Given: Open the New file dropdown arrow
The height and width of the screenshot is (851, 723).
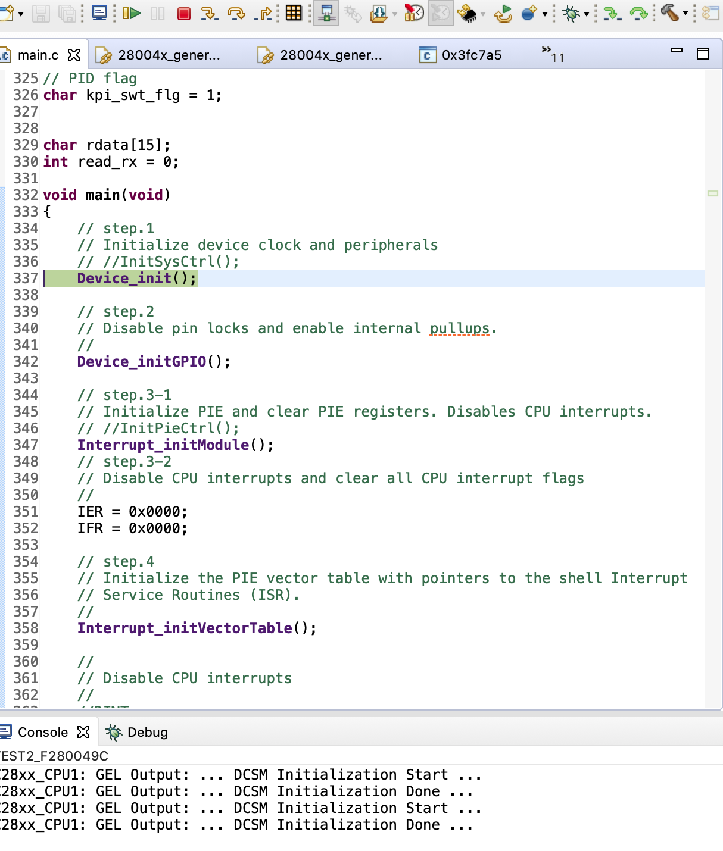Looking at the screenshot, I should 21,14.
